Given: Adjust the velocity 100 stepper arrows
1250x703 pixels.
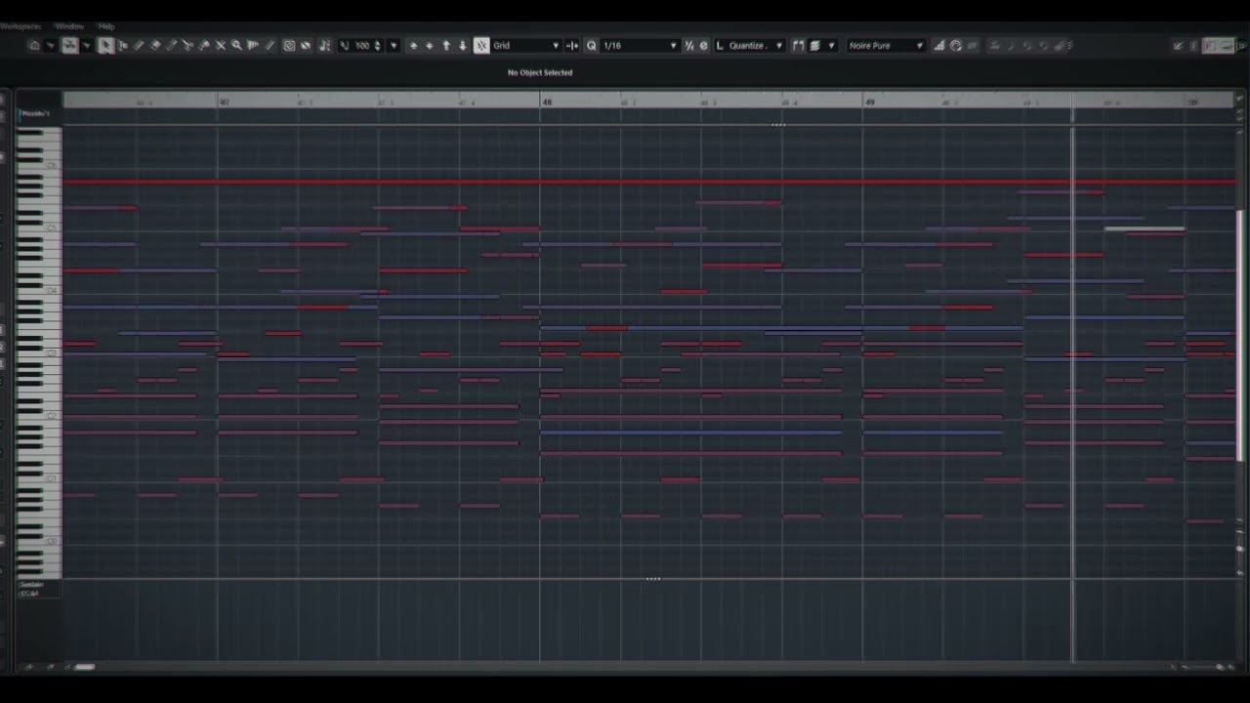Looking at the screenshot, I should click(377, 46).
